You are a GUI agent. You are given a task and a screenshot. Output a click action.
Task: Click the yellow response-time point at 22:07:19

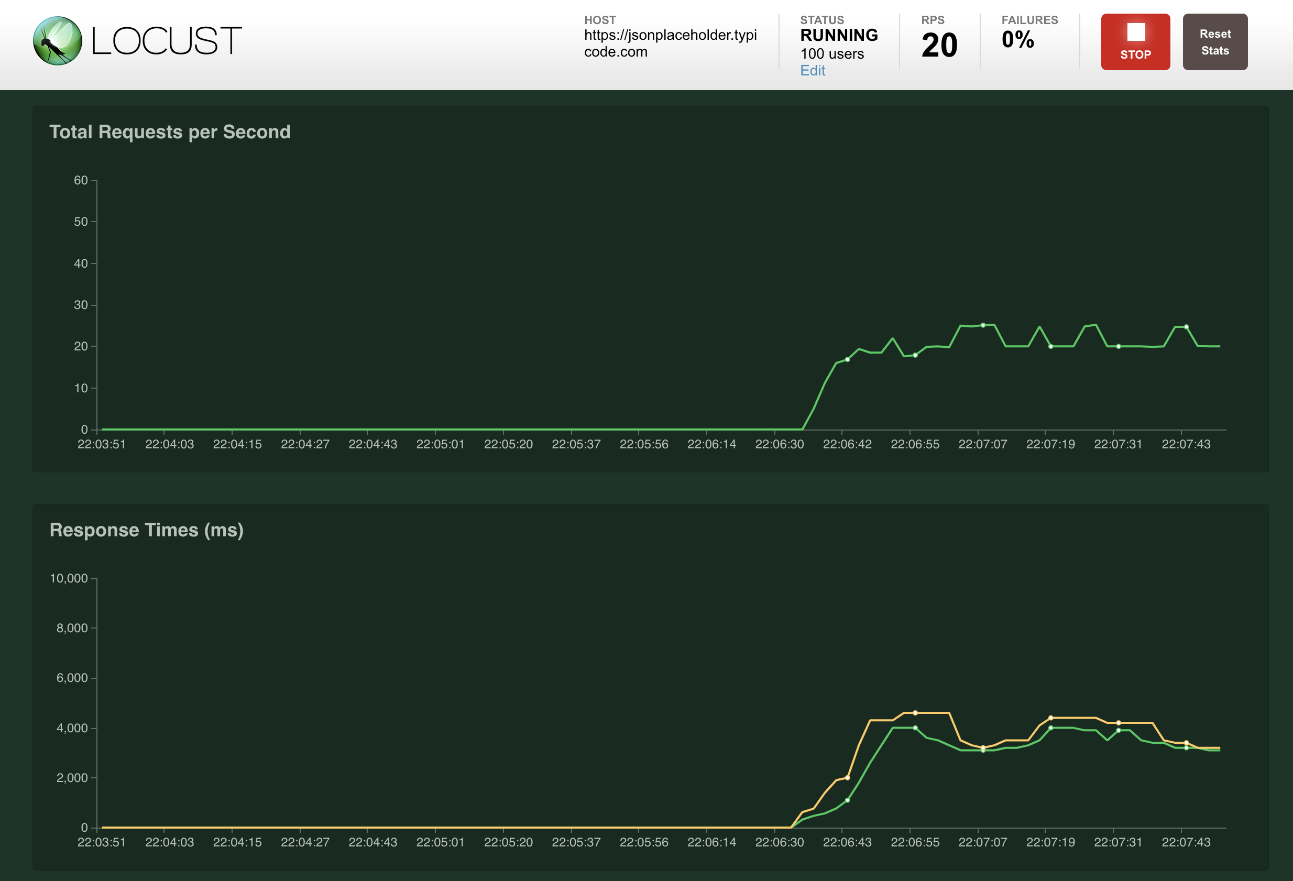pyautogui.click(x=1050, y=718)
